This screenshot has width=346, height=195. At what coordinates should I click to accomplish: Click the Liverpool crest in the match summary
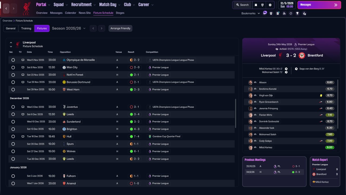pyautogui.click(x=281, y=55)
